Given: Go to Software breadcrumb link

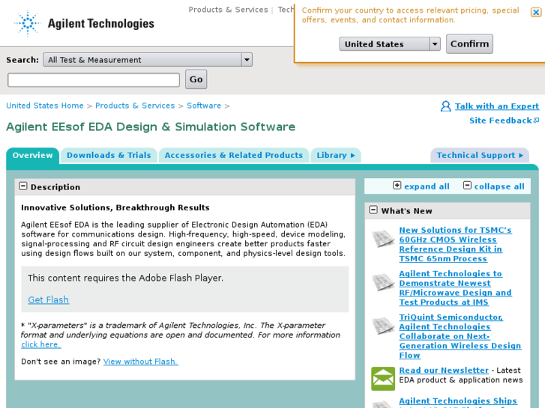Looking at the screenshot, I should click(204, 106).
